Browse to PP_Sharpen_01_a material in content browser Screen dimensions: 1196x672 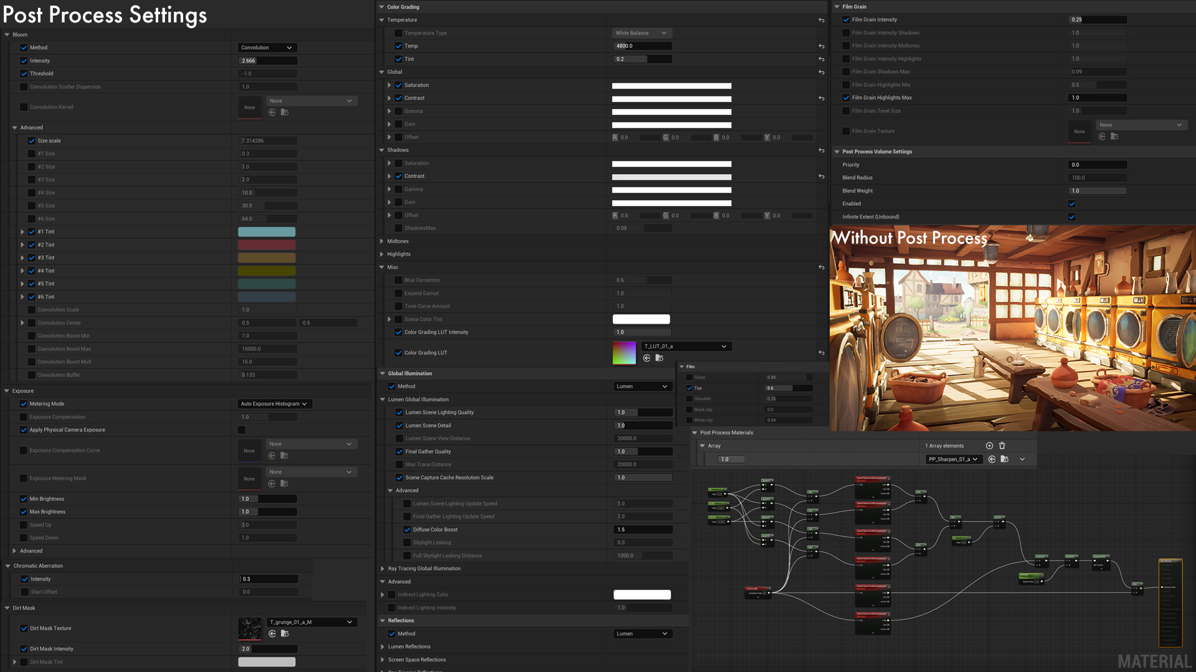[x=1004, y=459]
